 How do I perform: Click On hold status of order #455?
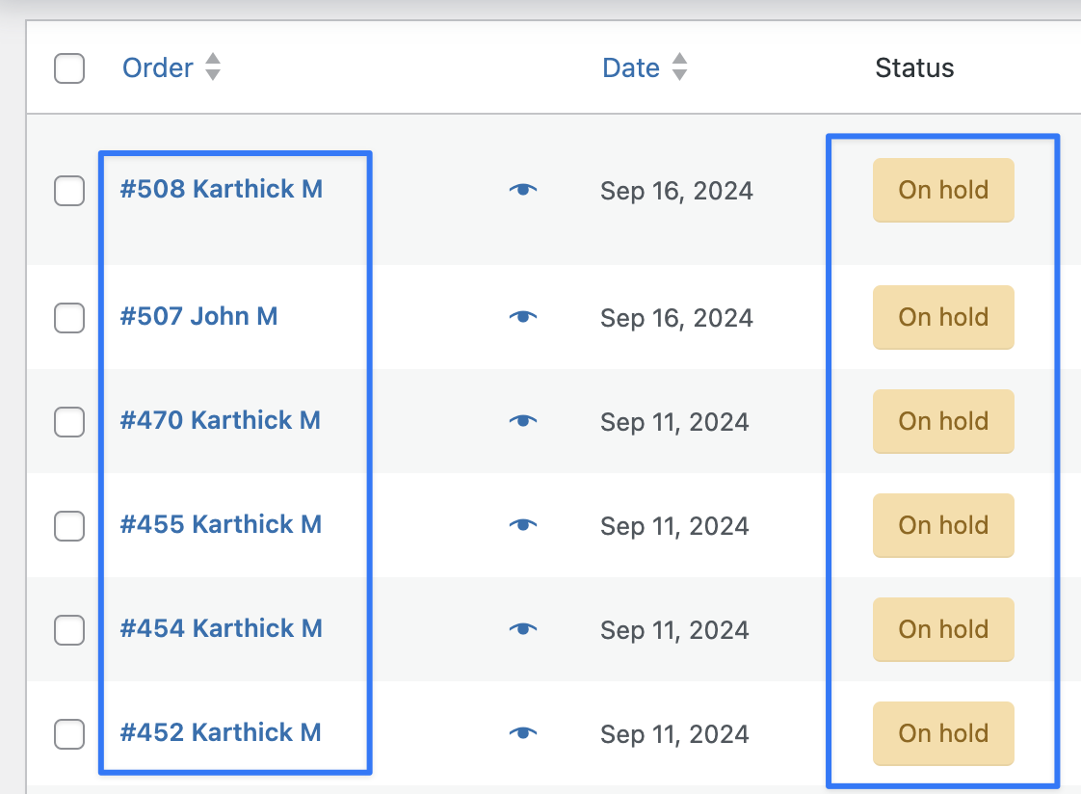click(943, 525)
